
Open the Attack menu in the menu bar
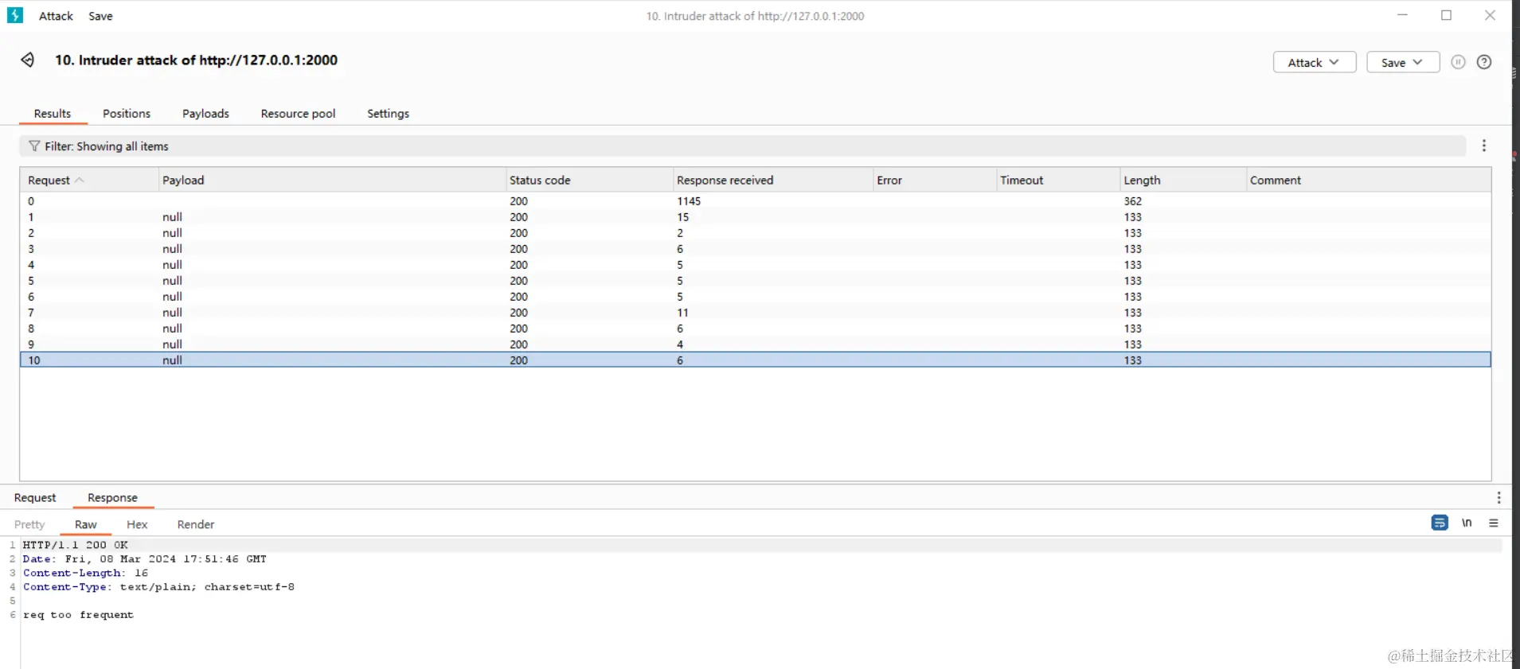[x=56, y=16]
